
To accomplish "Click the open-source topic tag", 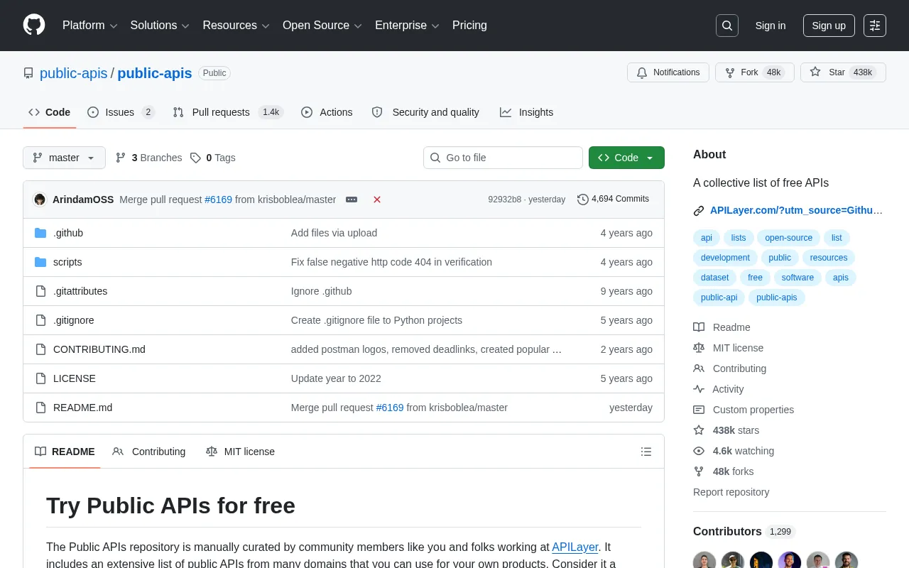I will [x=788, y=238].
